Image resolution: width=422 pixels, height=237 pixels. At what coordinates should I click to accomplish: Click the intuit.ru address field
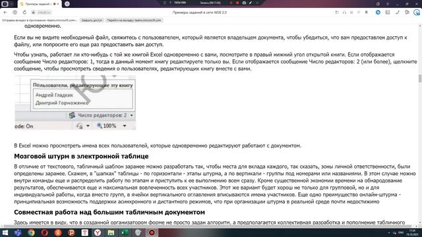click(44, 13)
